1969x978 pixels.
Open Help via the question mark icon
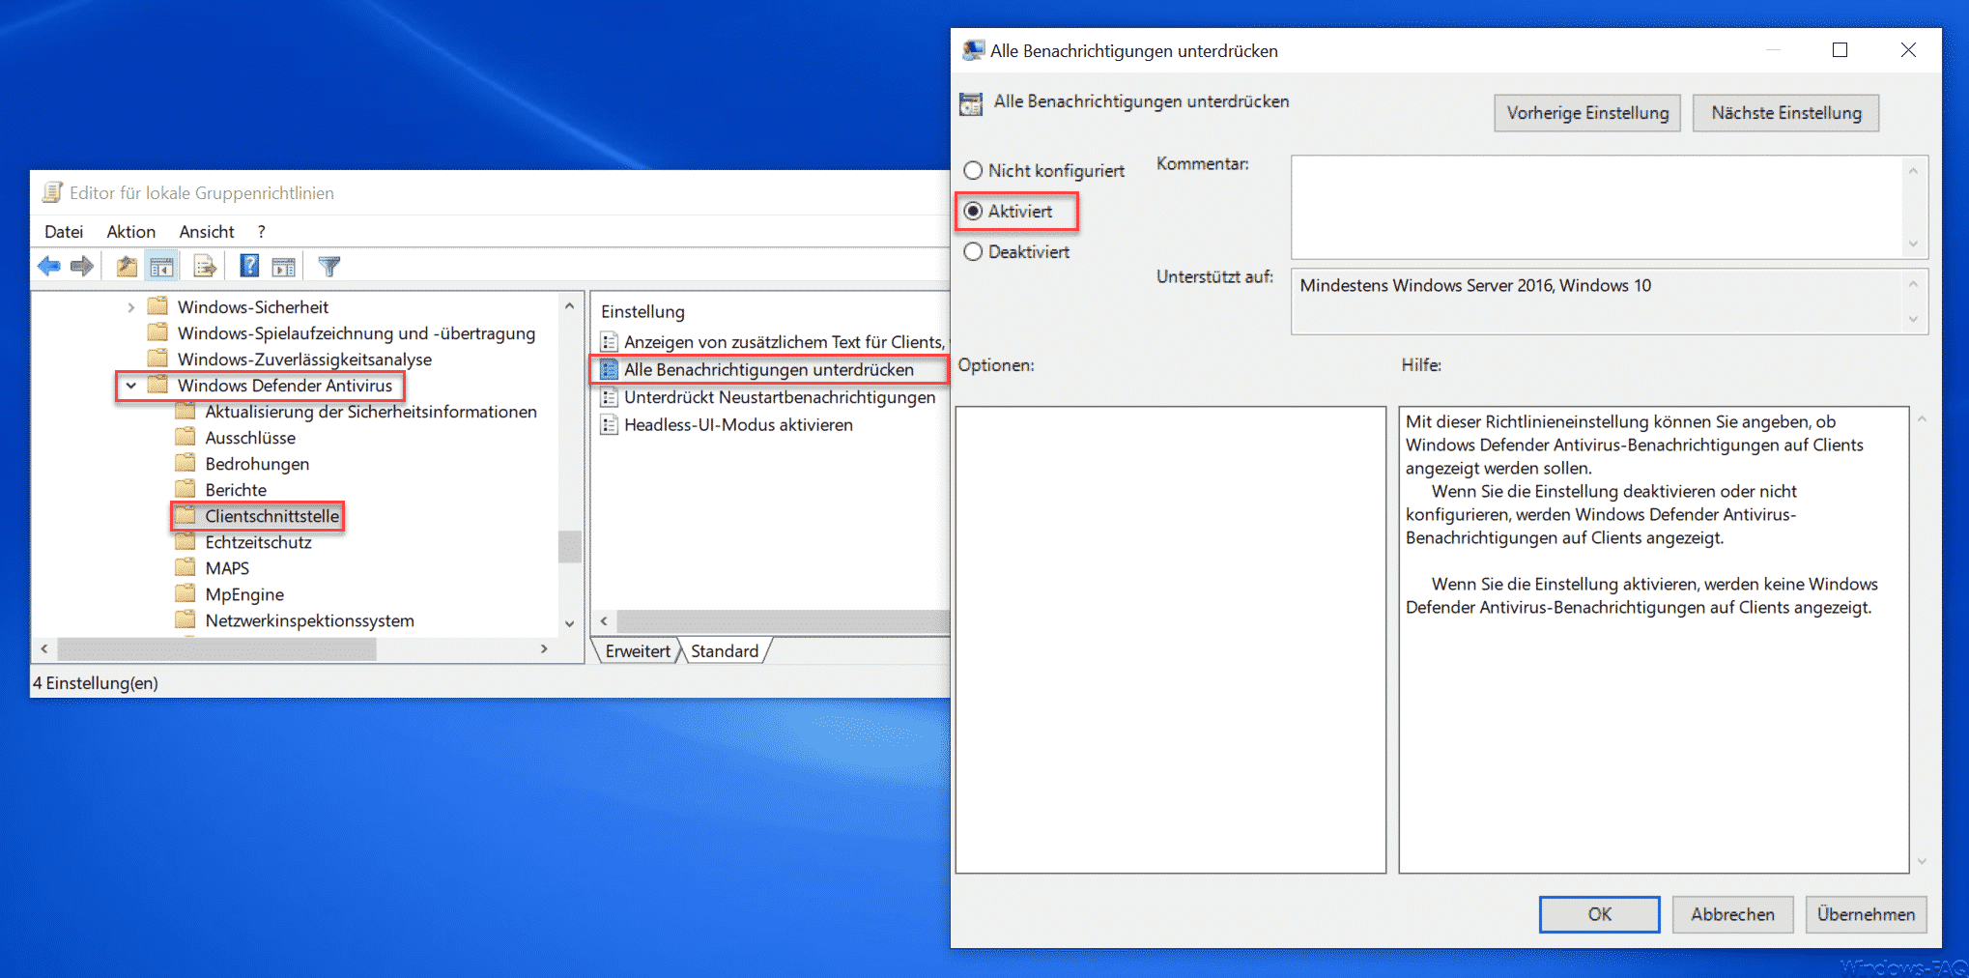point(248,266)
